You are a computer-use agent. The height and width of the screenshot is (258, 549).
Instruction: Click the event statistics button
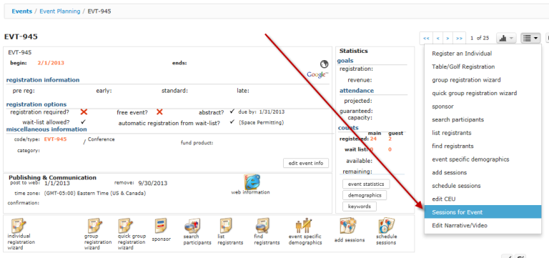click(x=366, y=184)
